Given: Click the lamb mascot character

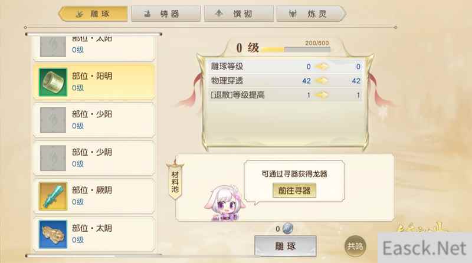Looking at the screenshot, I should coord(225,203).
